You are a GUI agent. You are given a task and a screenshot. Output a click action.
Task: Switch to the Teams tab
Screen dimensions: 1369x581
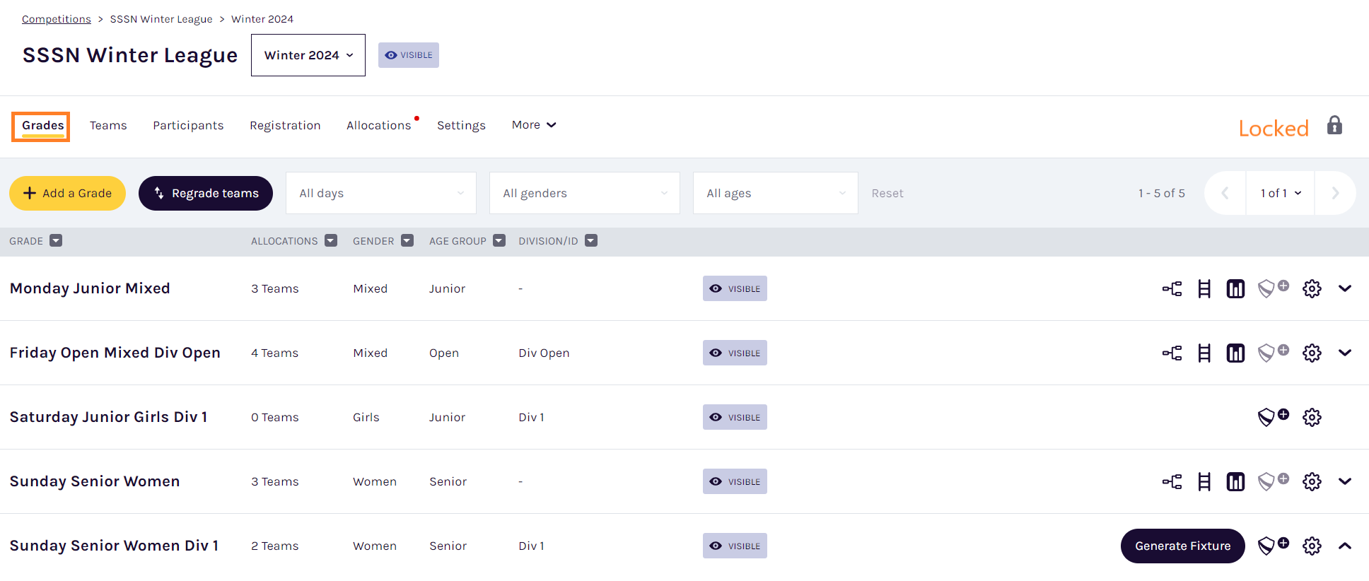[x=108, y=125]
